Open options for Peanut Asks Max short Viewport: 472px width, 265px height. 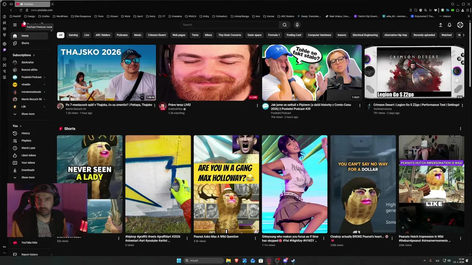point(255,239)
